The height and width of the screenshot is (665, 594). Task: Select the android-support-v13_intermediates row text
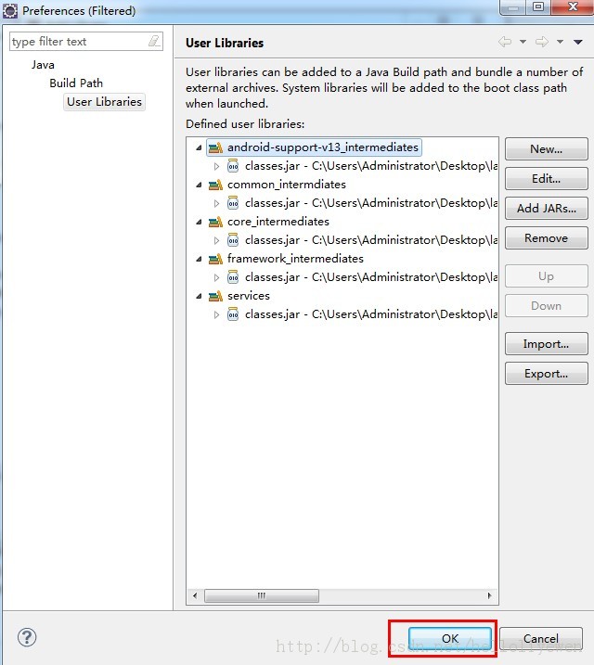tap(323, 147)
